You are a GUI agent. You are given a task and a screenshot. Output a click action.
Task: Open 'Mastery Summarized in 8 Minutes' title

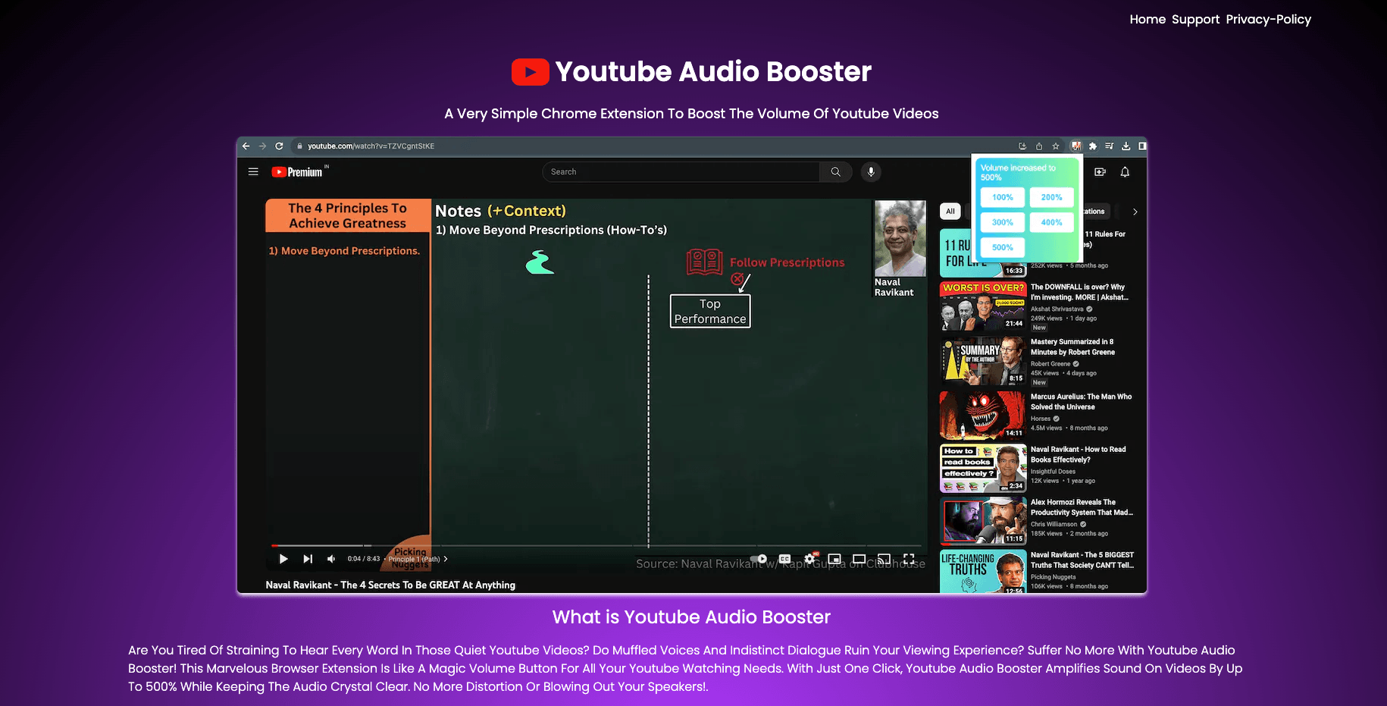[x=1072, y=347]
